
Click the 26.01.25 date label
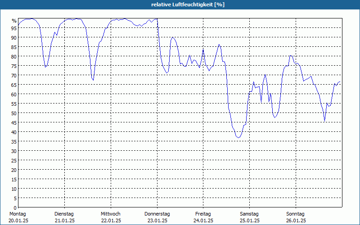(x=296, y=220)
